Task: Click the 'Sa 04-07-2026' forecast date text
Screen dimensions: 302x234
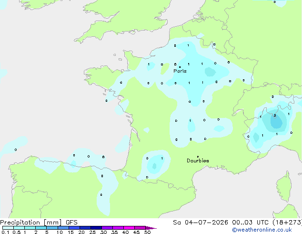Action: pos(201,223)
